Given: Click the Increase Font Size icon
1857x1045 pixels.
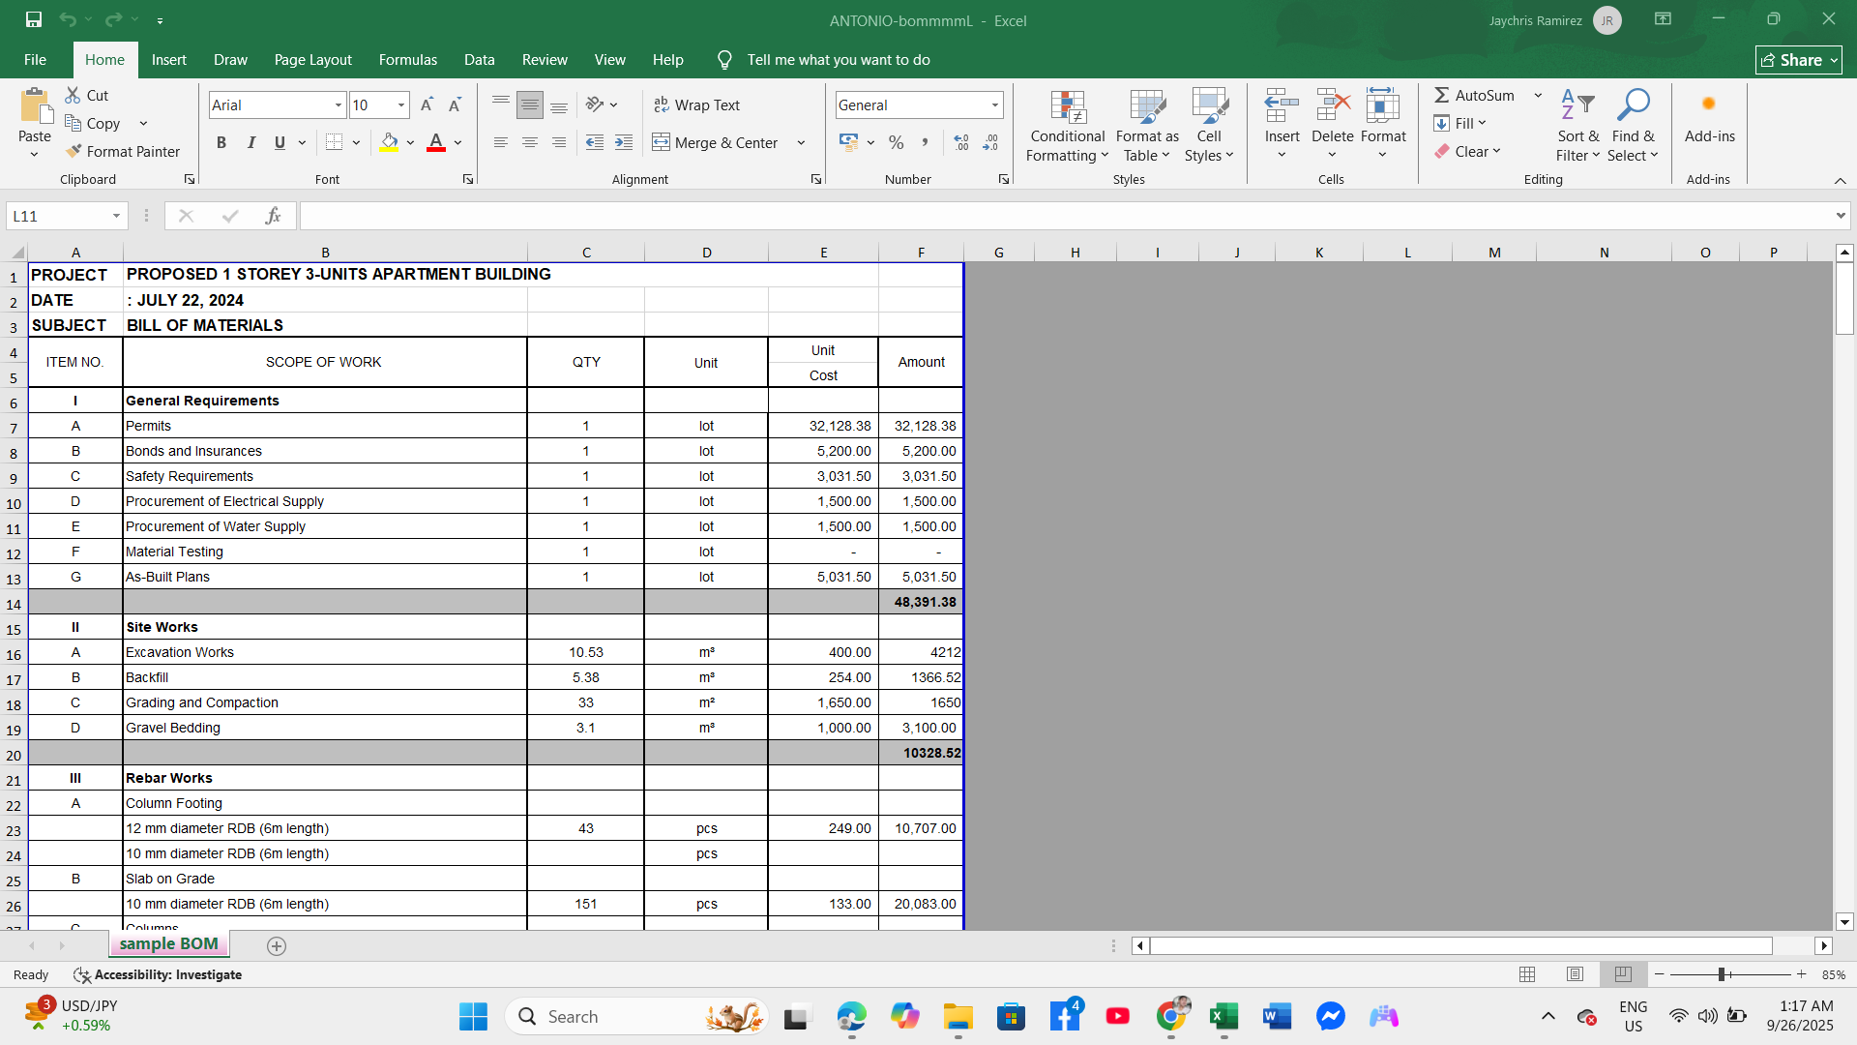Looking at the screenshot, I should point(427,104).
